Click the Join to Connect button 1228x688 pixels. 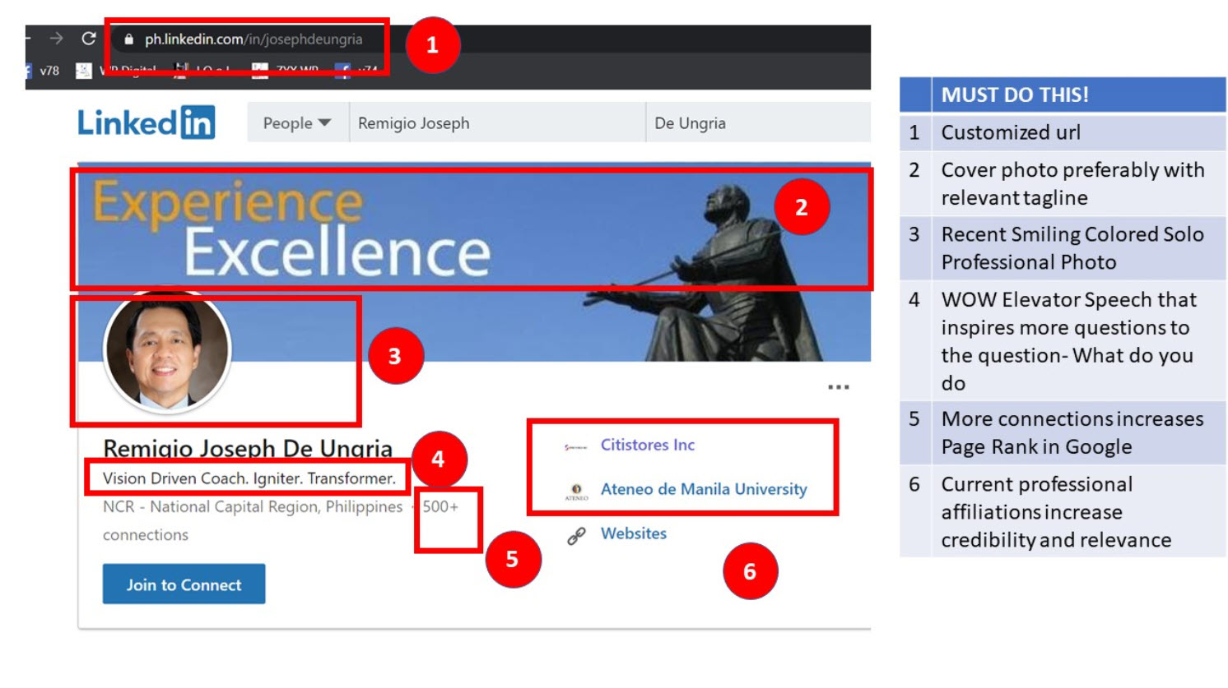[184, 584]
